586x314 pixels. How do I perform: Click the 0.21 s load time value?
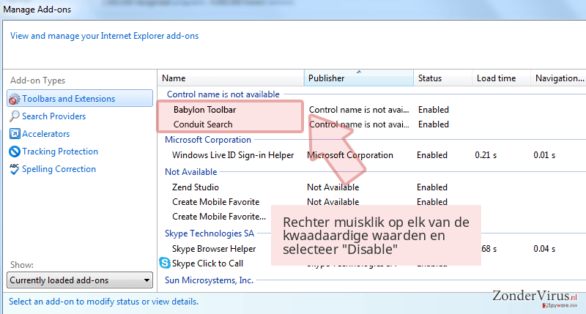click(486, 155)
